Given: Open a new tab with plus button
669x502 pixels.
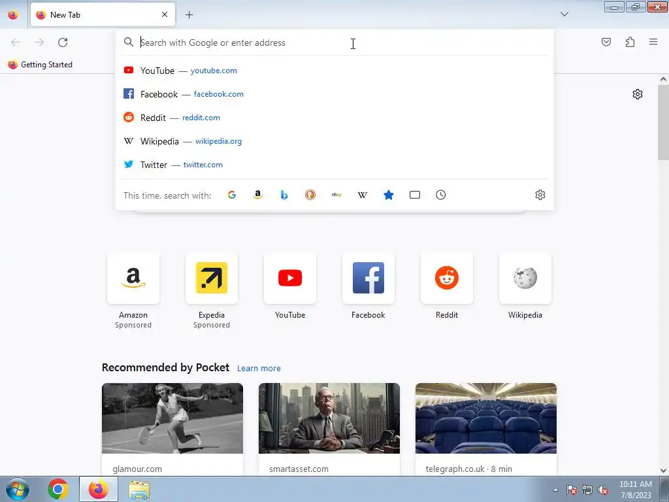Looking at the screenshot, I should (x=189, y=15).
